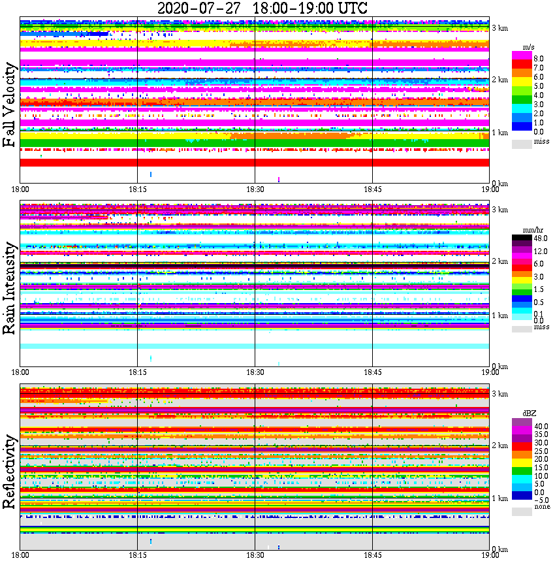
Task: Click the "Fall Velocity" axis label
Action: (9, 105)
